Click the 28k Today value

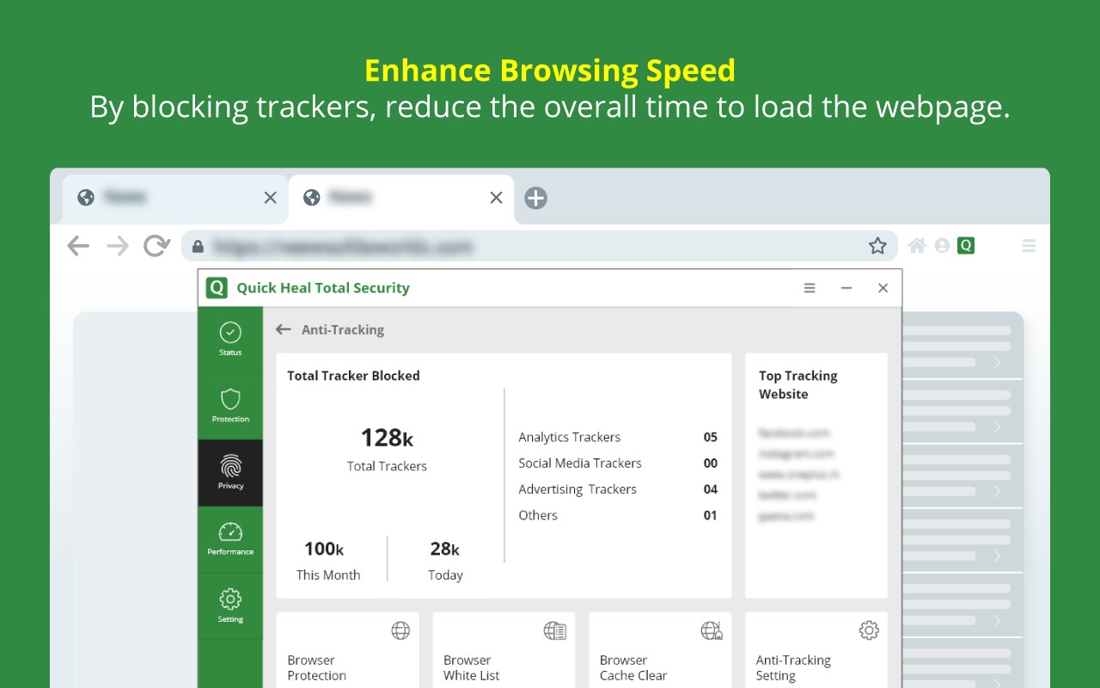pyautogui.click(x=445, y=549)
